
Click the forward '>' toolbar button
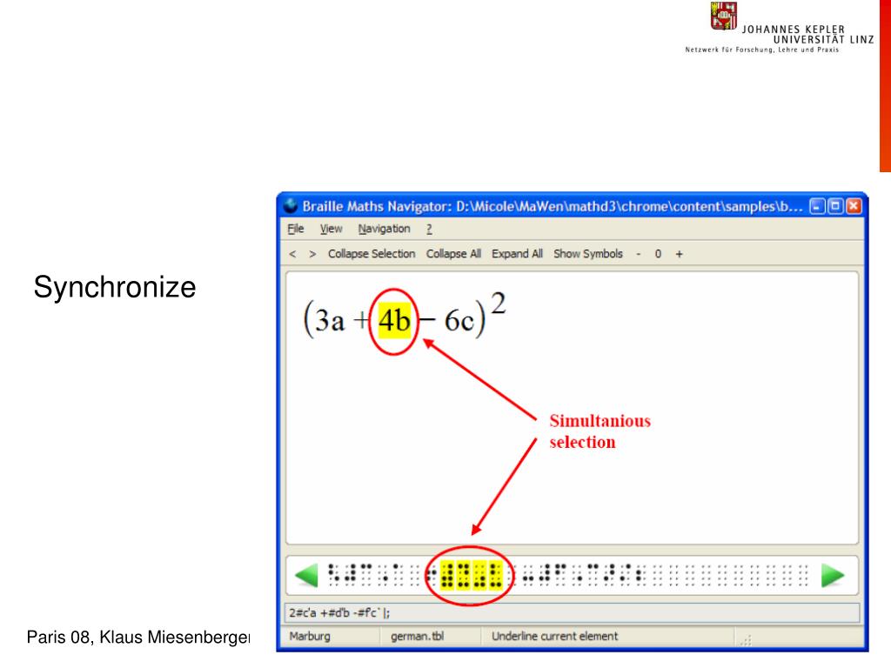pyautogui.click(x=312, y=254)
